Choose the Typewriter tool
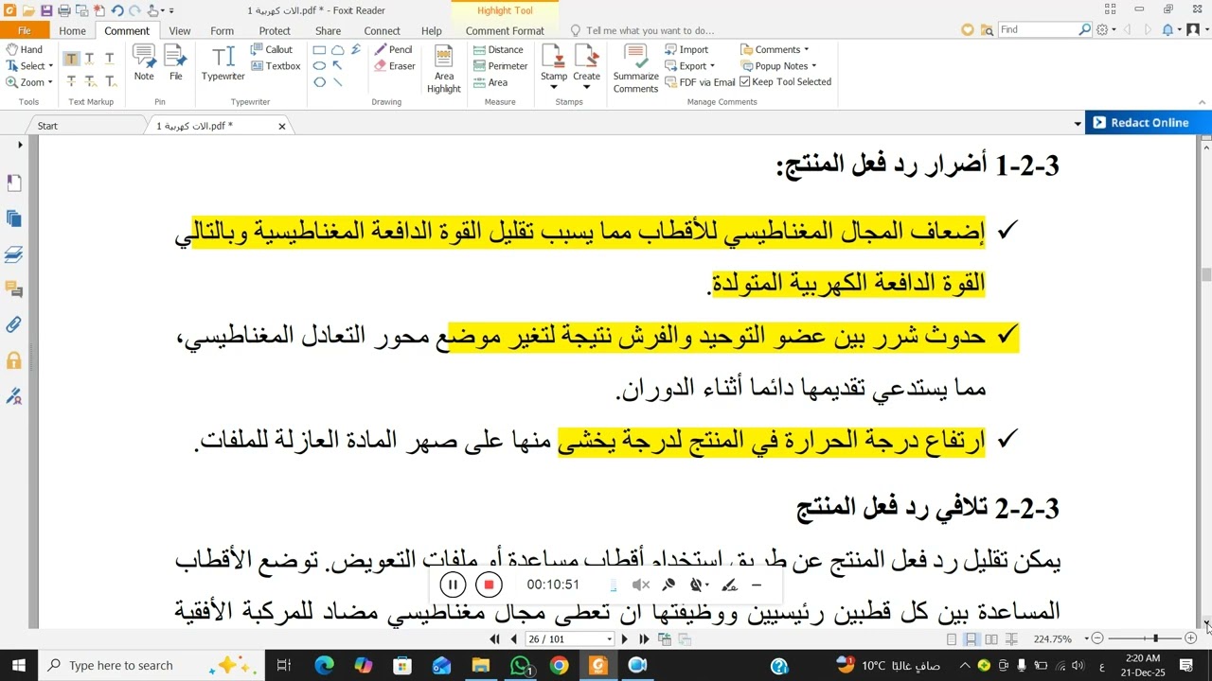Viewport: 1212px width, 681px height. [x=223, y=63]
